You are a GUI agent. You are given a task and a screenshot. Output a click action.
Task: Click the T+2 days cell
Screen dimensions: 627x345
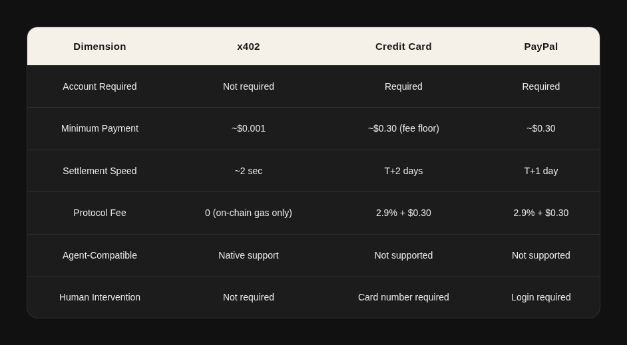tap(403, 171)
